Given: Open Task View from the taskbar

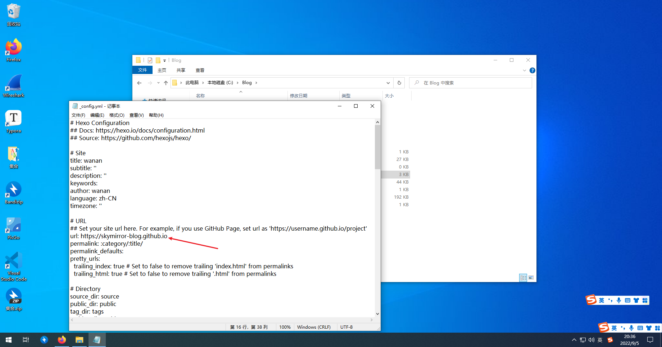Looking at the screenshot, I should 26,340.
